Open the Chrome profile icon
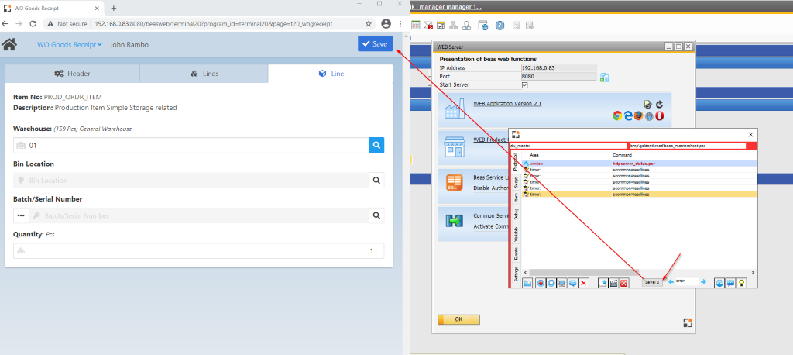Image resolution: width=793 pixels, height=355 pixels. pyautogui.click(x=386, y=24)
